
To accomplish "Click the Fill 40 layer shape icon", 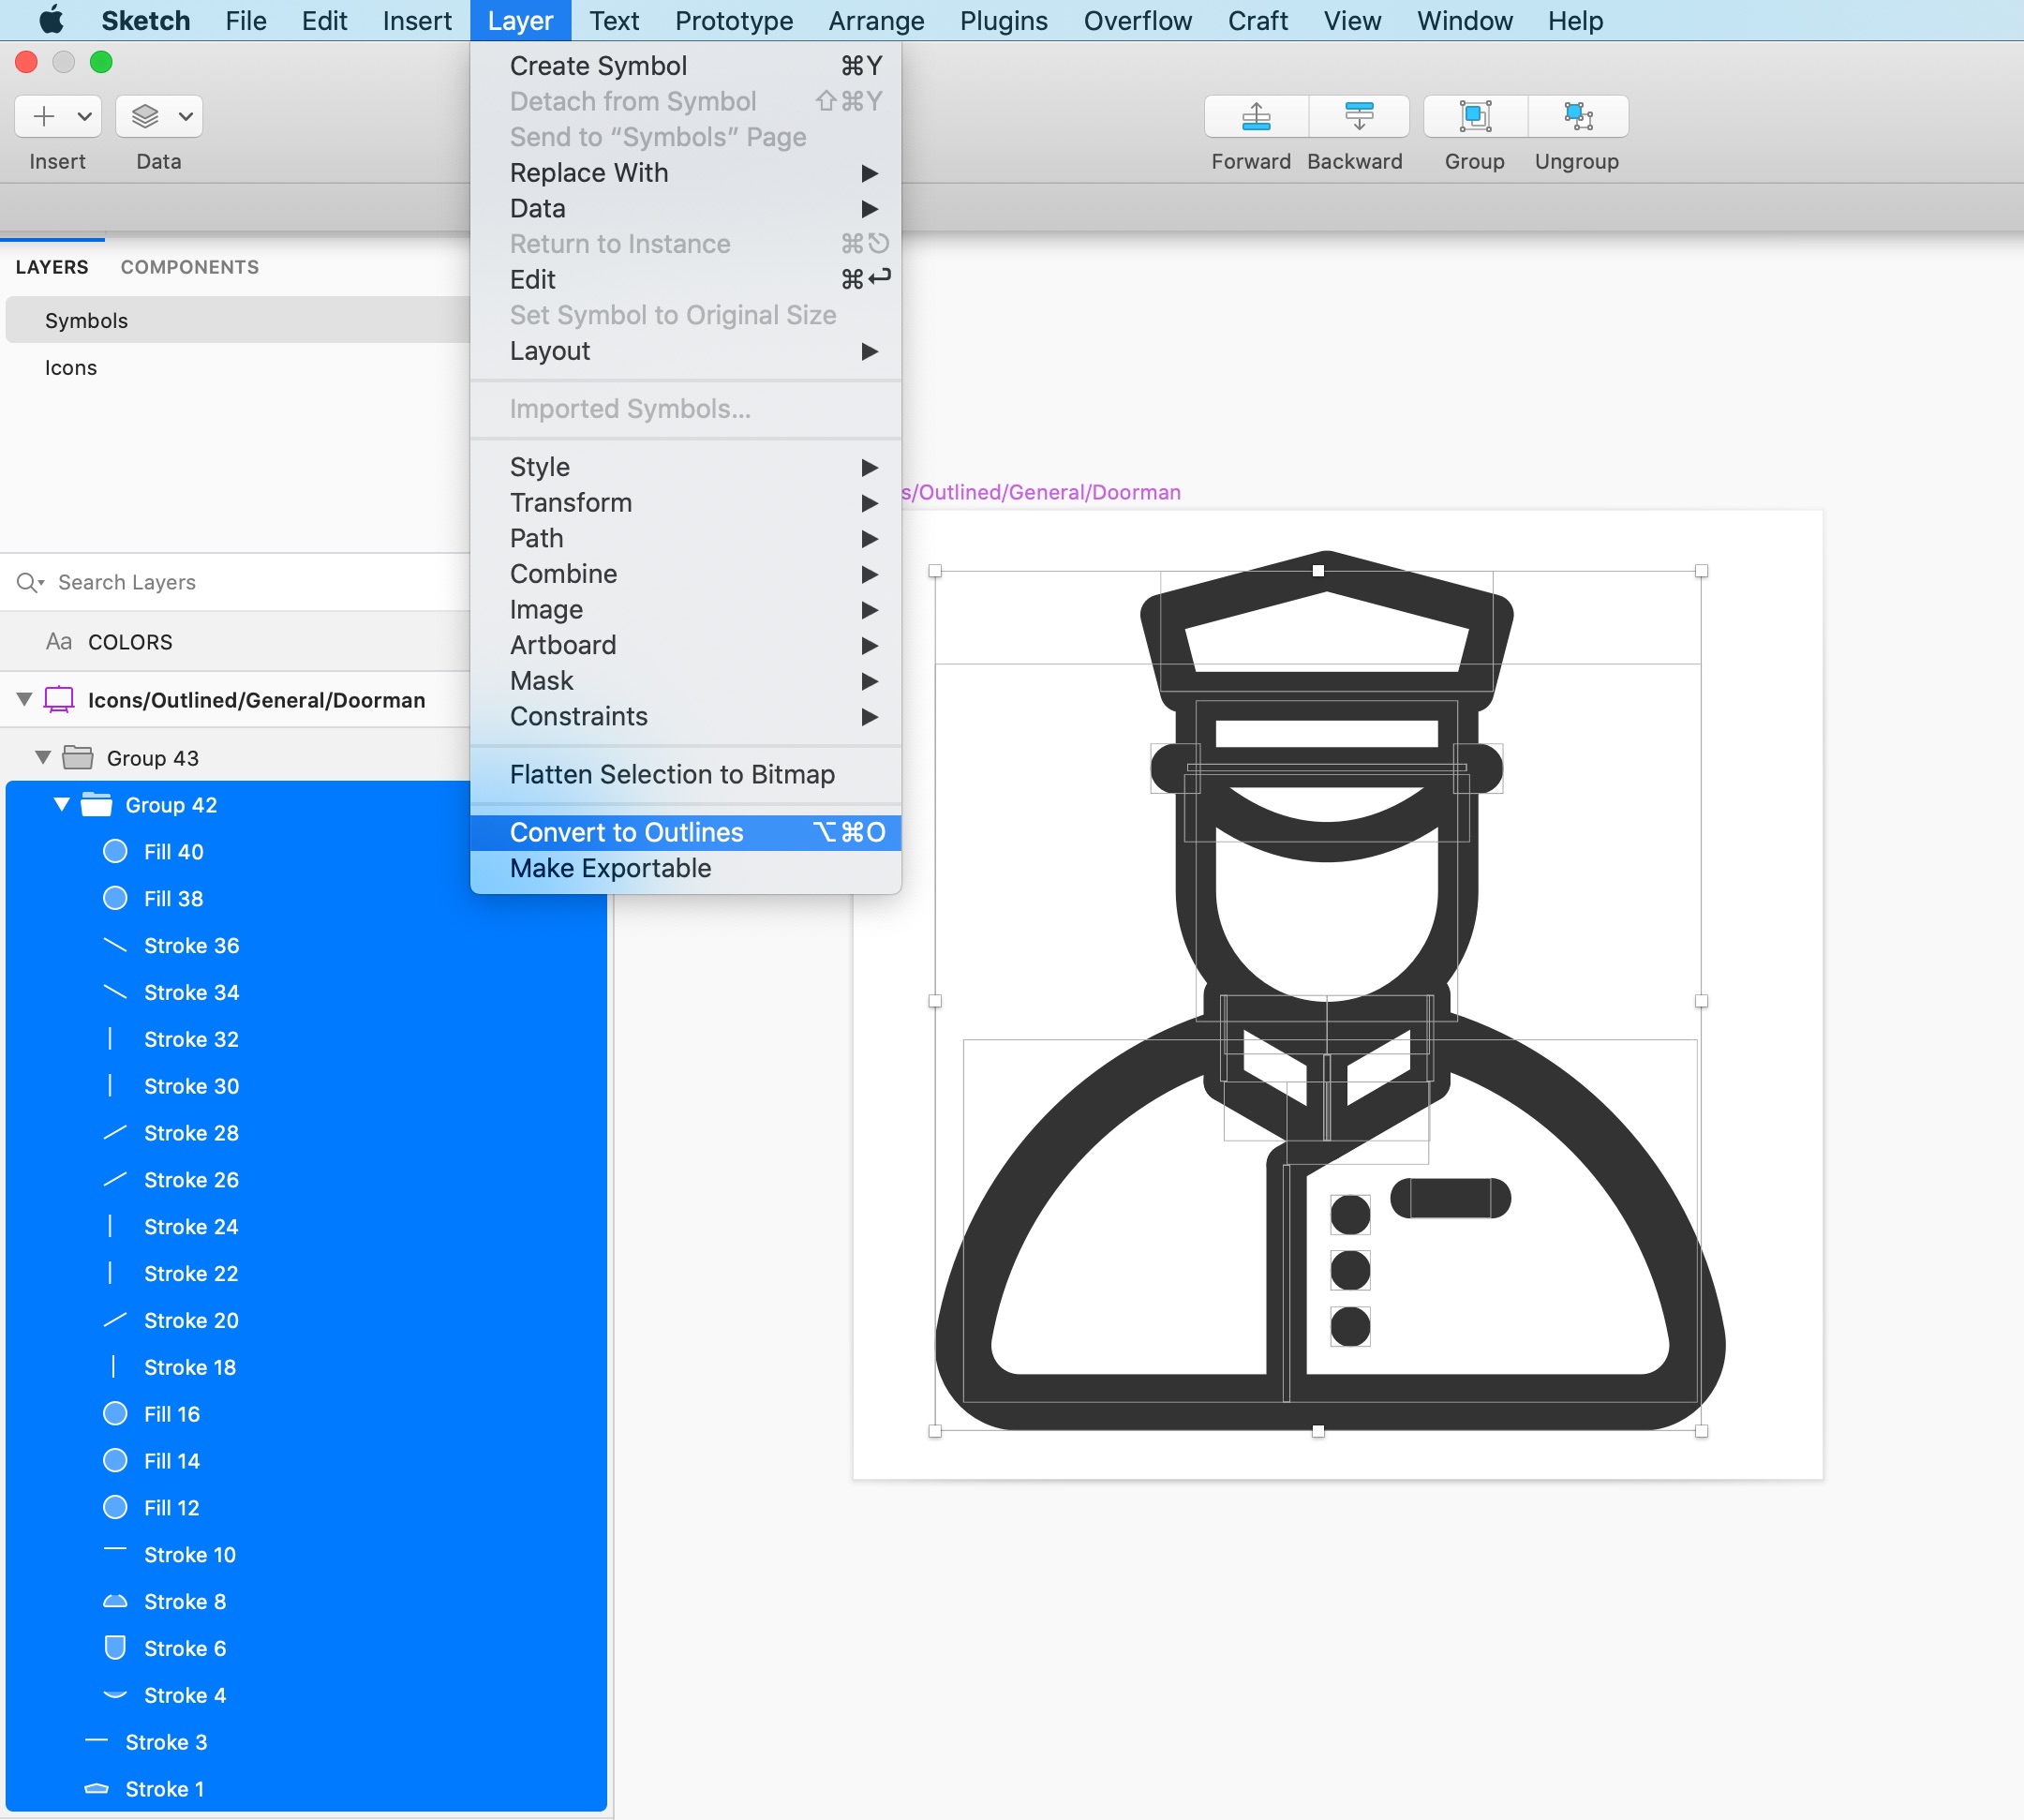I will (116, 852).
